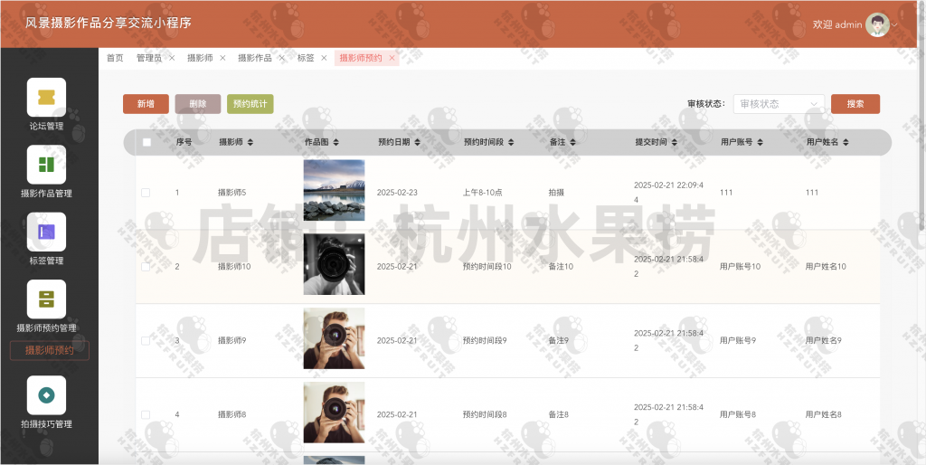The height and width of the screenshot is (465, 926).
Task: Sort by the 用户账号 column arrows
Action: (x=760, y=142)
